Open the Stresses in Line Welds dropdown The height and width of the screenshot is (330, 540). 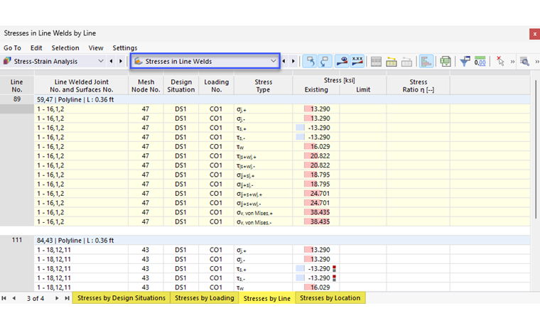click(205, 61)
